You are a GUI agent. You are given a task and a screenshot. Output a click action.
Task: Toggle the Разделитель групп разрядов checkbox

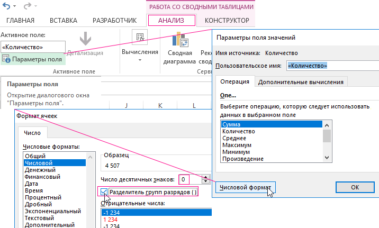(x=104, y=192)
